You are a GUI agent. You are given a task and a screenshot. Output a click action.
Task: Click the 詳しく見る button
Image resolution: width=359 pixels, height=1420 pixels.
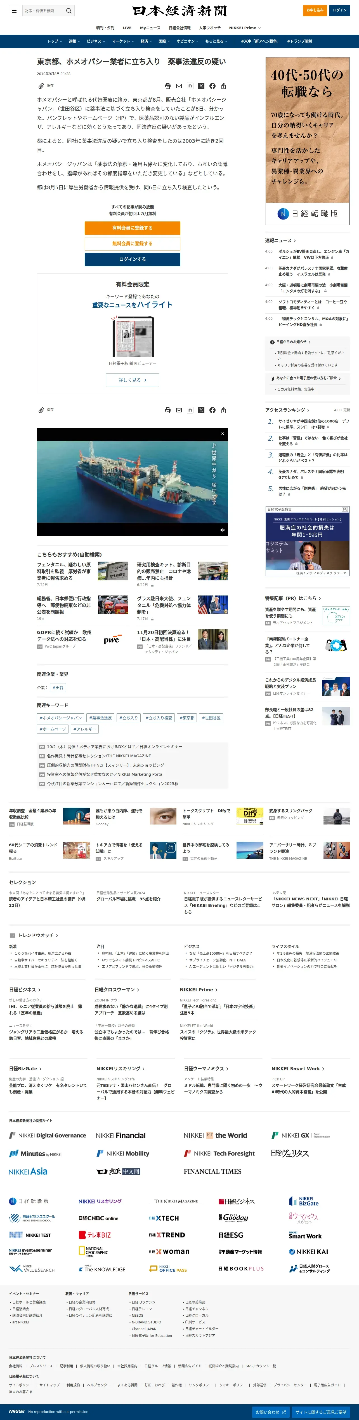[x=132, y=380]
